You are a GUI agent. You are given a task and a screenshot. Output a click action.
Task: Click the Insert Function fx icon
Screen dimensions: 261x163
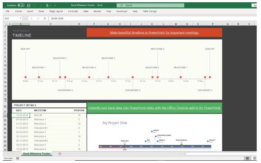point(45,18)
